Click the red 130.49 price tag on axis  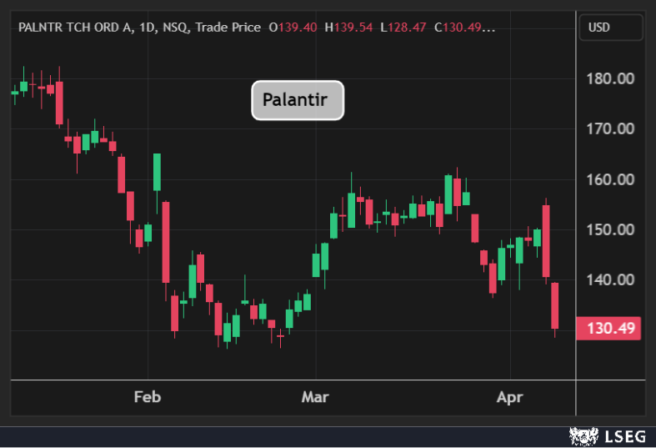pos(608,329)
